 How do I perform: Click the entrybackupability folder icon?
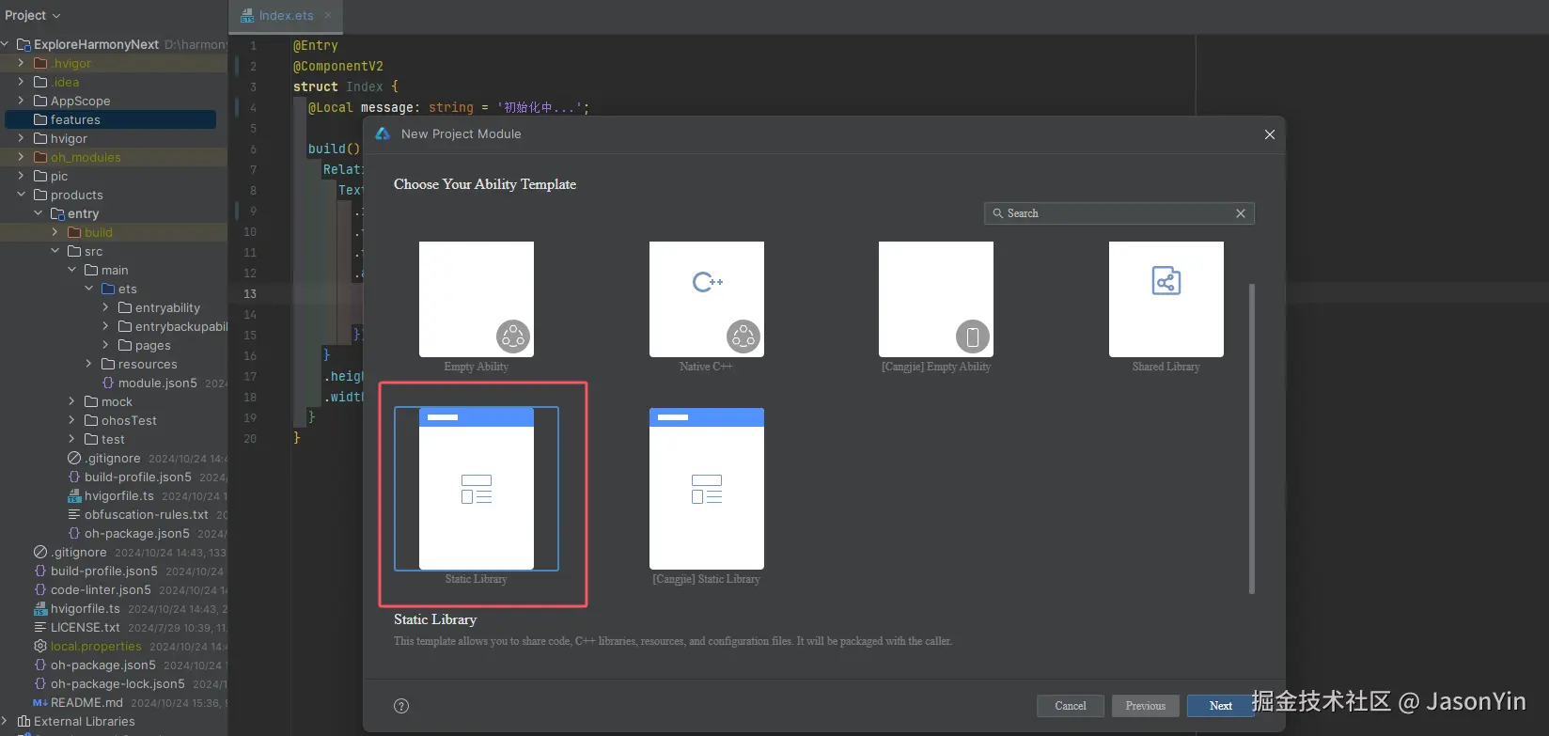[x=124, y=326]
